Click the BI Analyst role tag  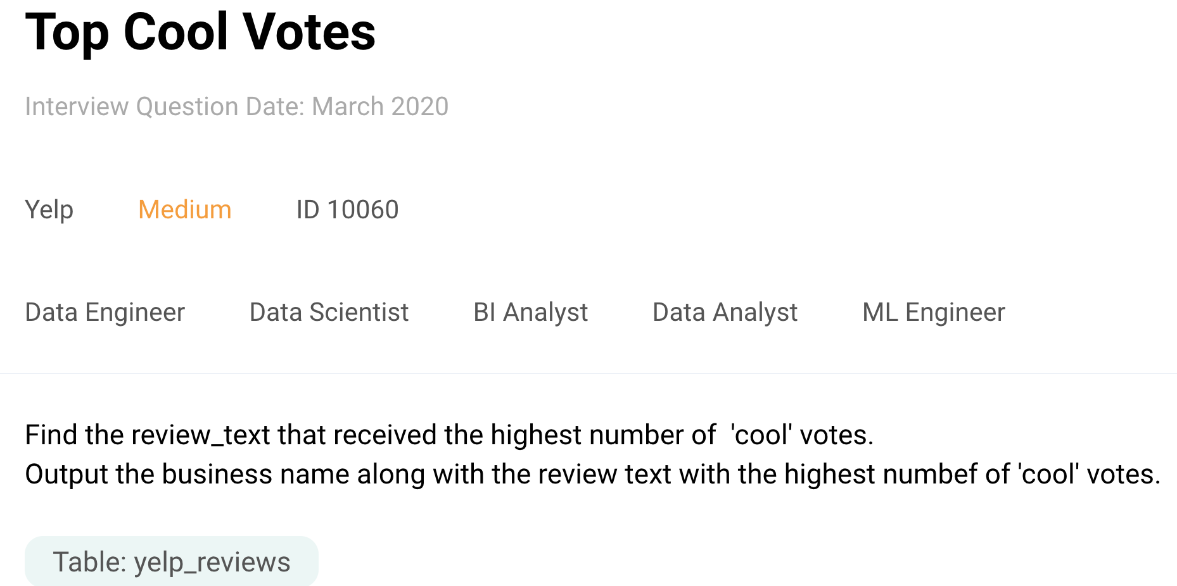coord(530,312)
